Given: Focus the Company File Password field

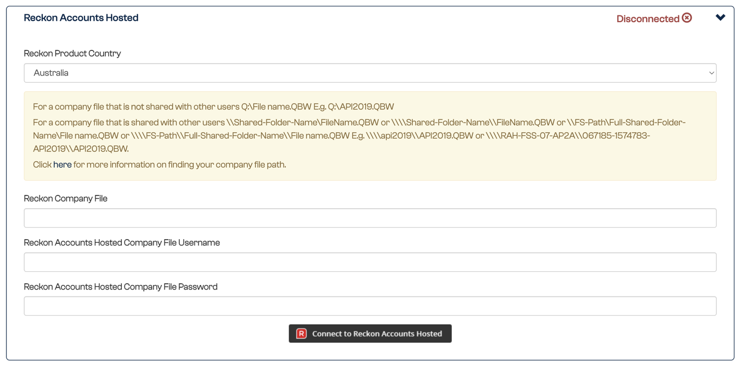Looking at the screenshot, I should 370,306.
